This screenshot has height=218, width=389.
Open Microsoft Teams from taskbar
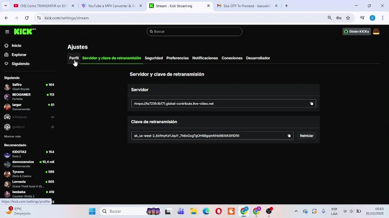181,211
